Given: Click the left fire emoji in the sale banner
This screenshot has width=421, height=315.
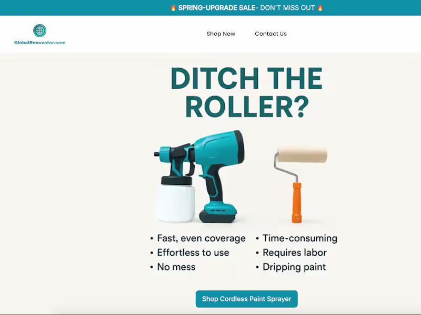Looking at the screenshot, I should [x=173, y=8].
